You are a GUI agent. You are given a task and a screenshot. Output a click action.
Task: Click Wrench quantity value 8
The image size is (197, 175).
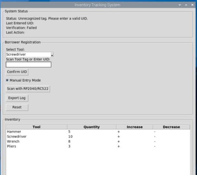pyautogui.click(x=69, y=142)
